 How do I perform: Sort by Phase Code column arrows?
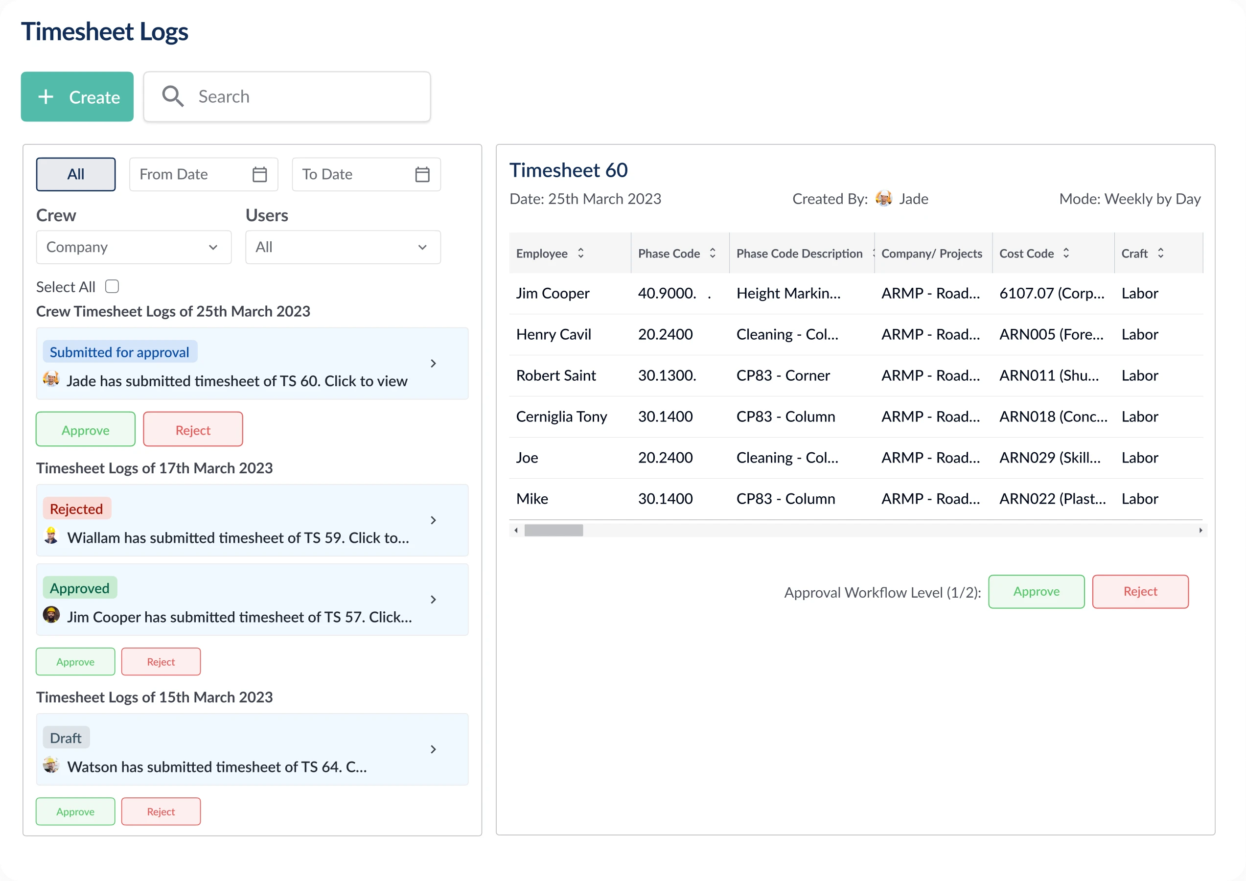pos(713,253)
